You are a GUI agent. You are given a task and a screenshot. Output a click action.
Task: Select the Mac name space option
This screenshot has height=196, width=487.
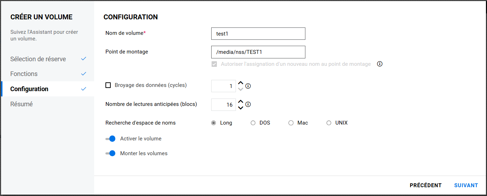click(291, 123)
